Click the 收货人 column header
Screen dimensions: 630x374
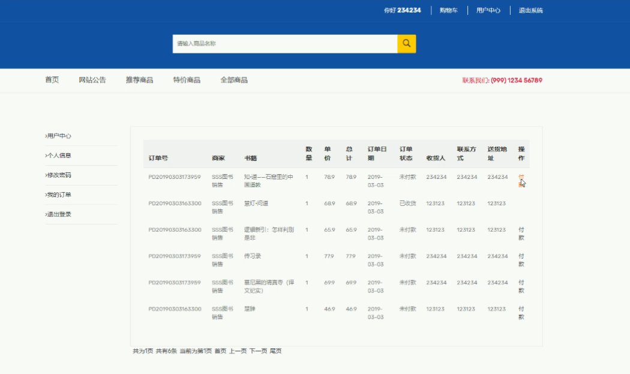436,158
